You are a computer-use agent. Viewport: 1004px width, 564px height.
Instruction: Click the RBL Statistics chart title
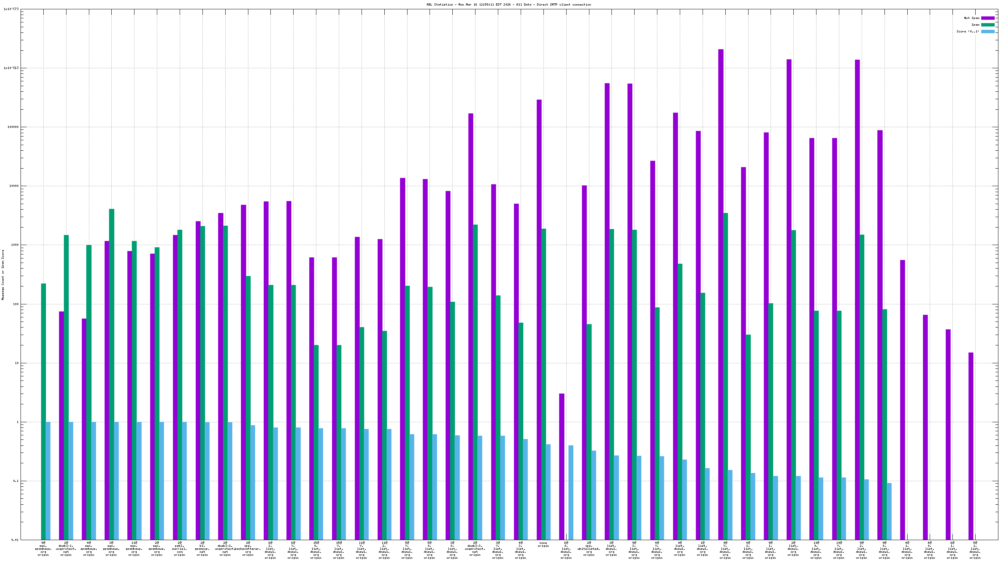[508, 5]
